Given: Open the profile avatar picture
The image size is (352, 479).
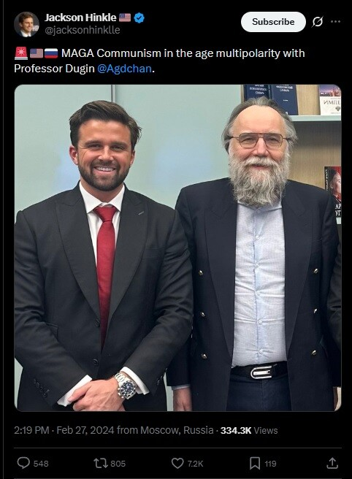Looking at the screenshot, I should 26,24.
